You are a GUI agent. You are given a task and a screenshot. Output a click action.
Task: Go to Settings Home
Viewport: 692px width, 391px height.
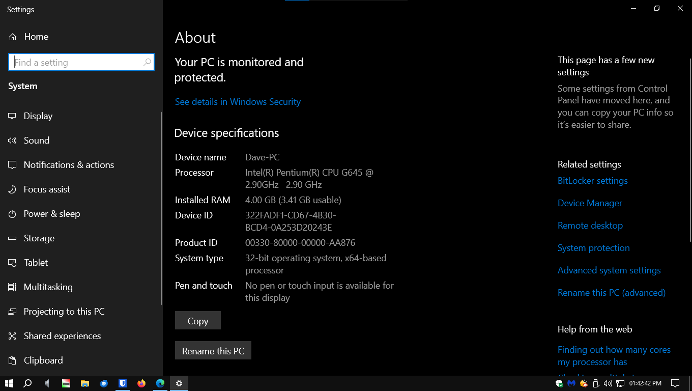[x=28, y=37]
